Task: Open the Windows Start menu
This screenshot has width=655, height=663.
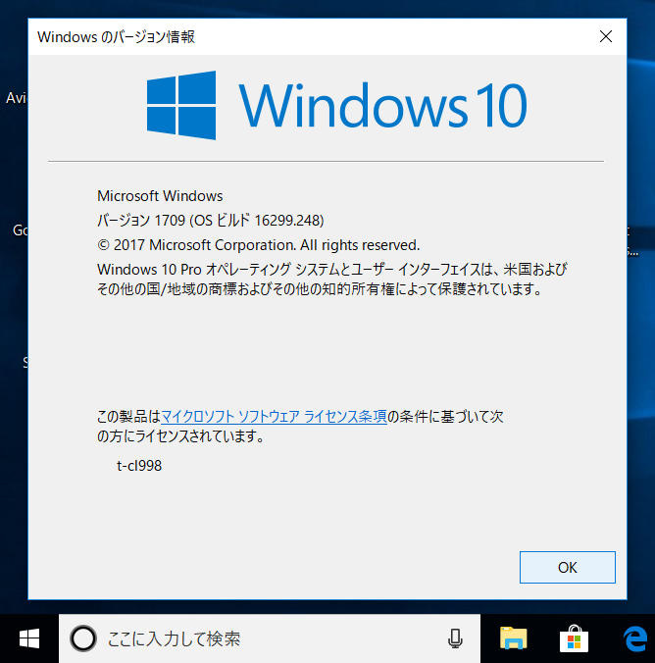Action: (29, 638)
